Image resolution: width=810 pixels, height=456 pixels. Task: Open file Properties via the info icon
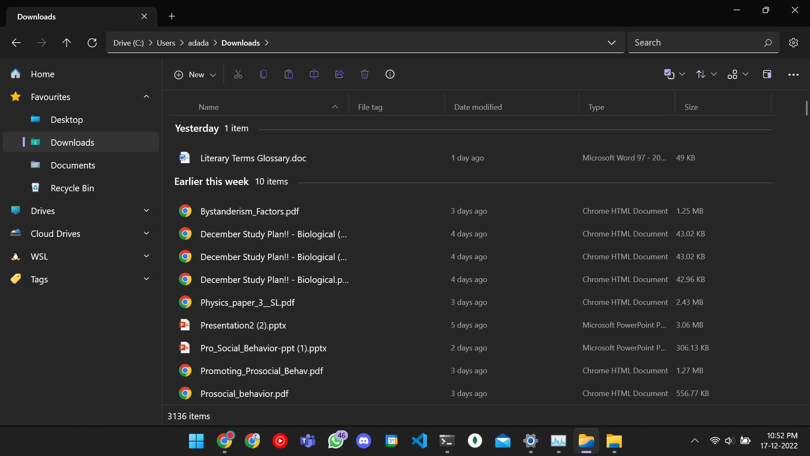(x=390, y=74)
